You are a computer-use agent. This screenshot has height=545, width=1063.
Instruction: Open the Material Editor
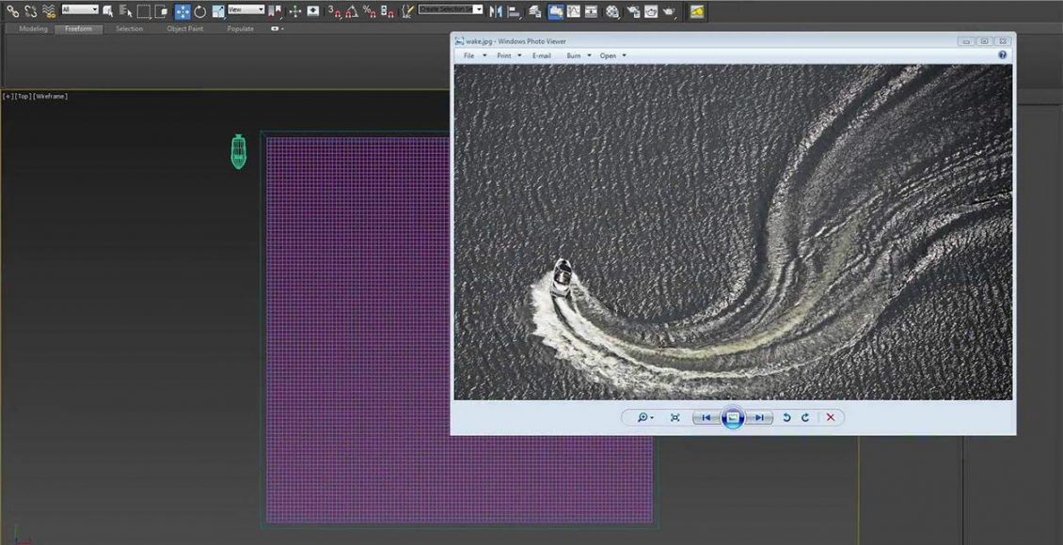click(612, 11)
